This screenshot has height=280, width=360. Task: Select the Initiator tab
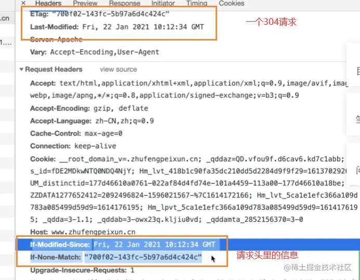pos(163,3)
